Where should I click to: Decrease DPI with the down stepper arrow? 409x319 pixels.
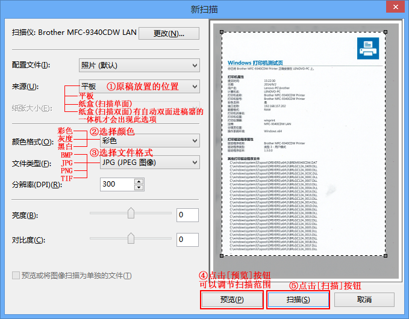139,187
